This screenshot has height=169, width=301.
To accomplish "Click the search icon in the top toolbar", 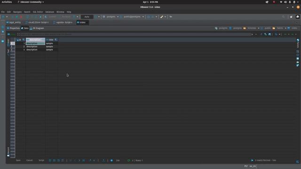I will [284, 17].
